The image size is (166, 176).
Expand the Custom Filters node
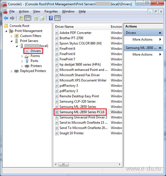[x=11, y=36]
